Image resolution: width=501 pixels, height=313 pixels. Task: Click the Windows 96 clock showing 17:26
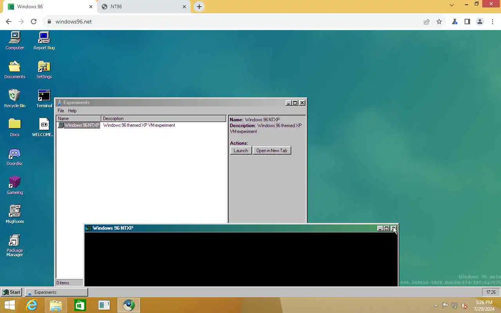491,292
